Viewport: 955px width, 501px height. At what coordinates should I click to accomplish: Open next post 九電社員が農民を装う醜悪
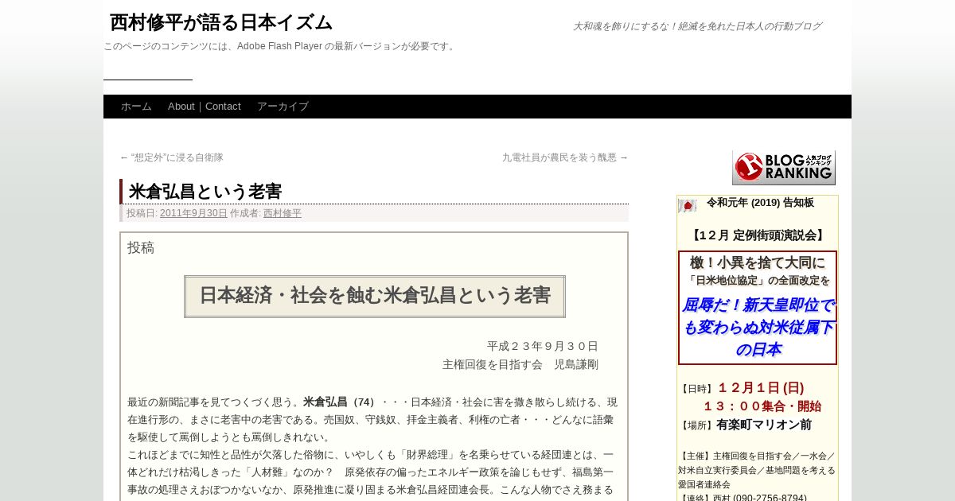coord(565,157)
